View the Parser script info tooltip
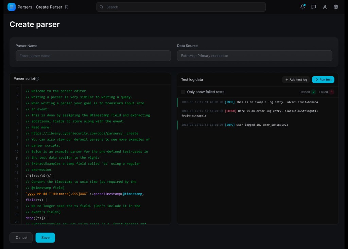The width and height of the screenshot is (348, 249). pyautogui.click(x=37, y=78)
